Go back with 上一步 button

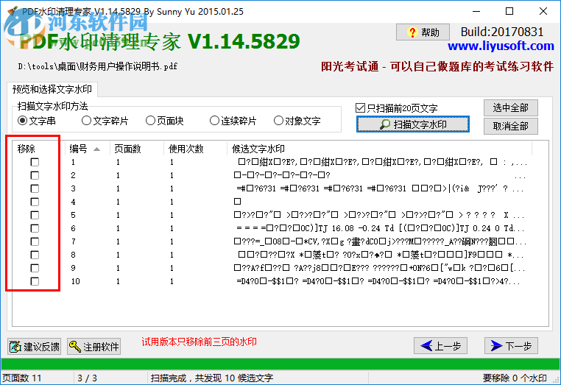[x=440, y=346]
